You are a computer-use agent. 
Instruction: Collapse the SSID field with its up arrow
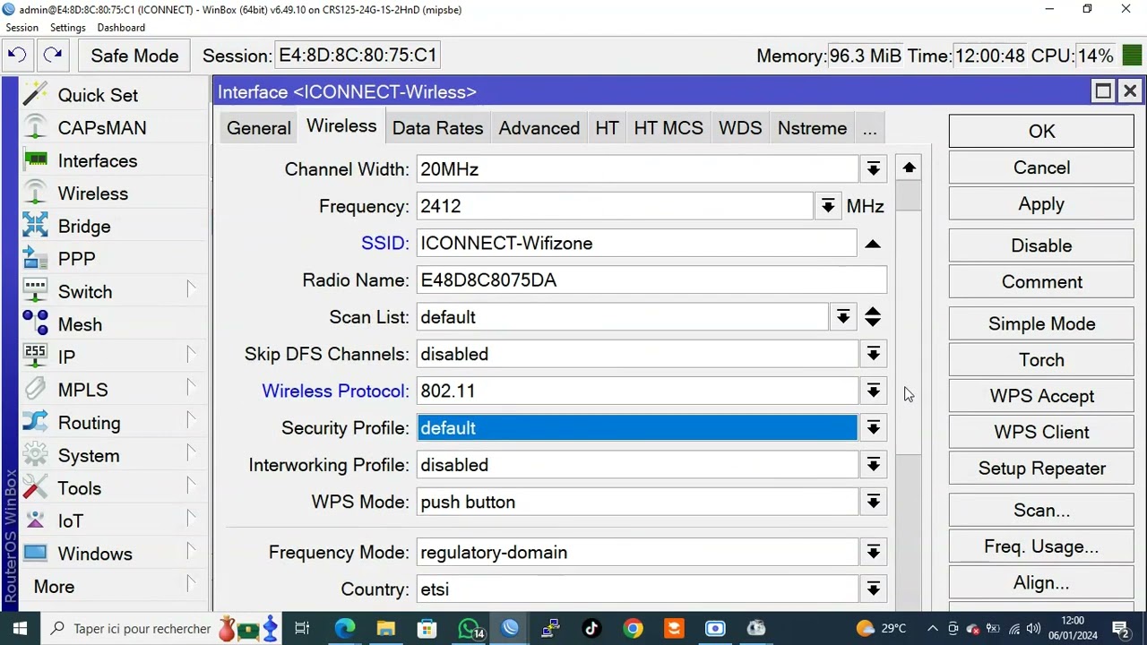[873, 244]
